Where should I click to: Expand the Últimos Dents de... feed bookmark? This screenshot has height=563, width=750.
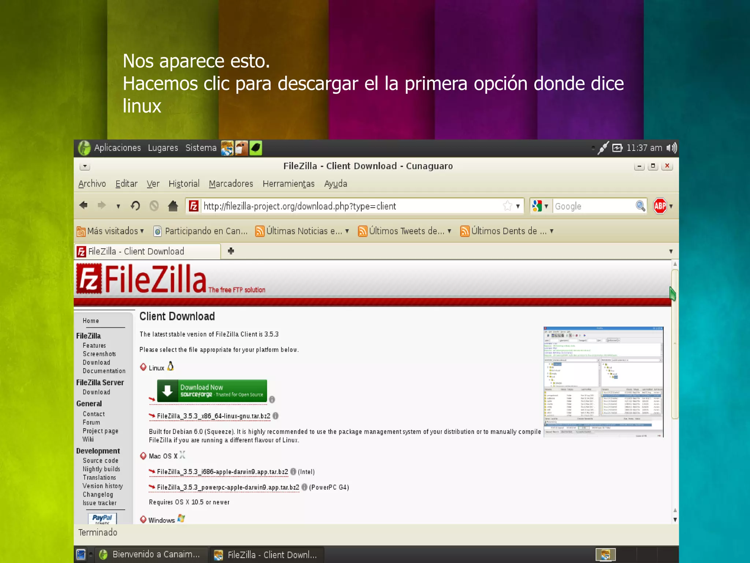[507, 231]
